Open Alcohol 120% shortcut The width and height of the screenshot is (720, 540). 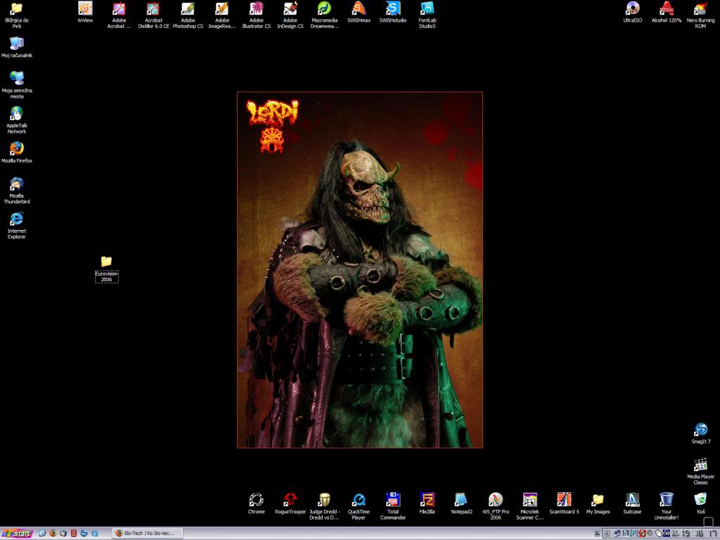pyautogui.click(x=667, y=12)
